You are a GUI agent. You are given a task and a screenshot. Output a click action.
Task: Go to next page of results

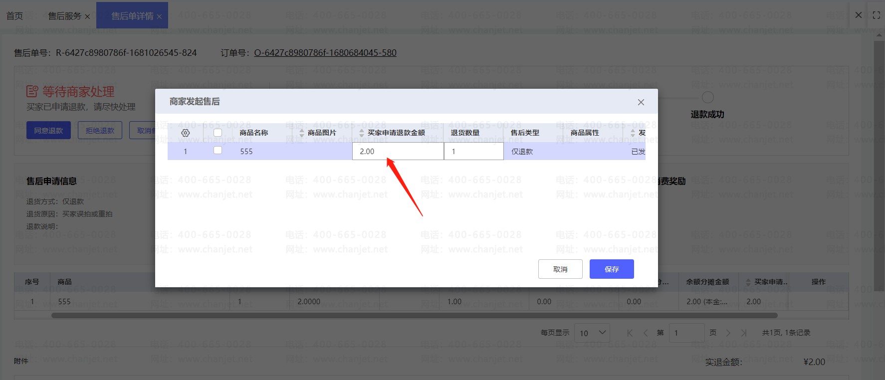pos(728,333)
